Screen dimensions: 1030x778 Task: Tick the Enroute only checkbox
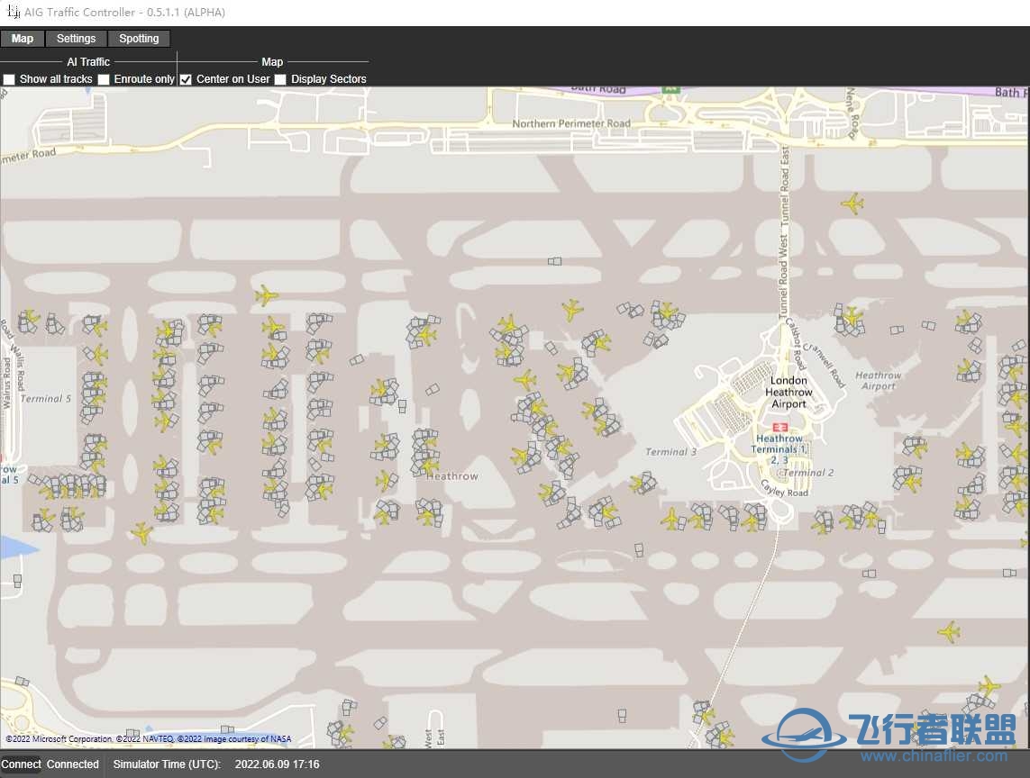pos(104,79)
